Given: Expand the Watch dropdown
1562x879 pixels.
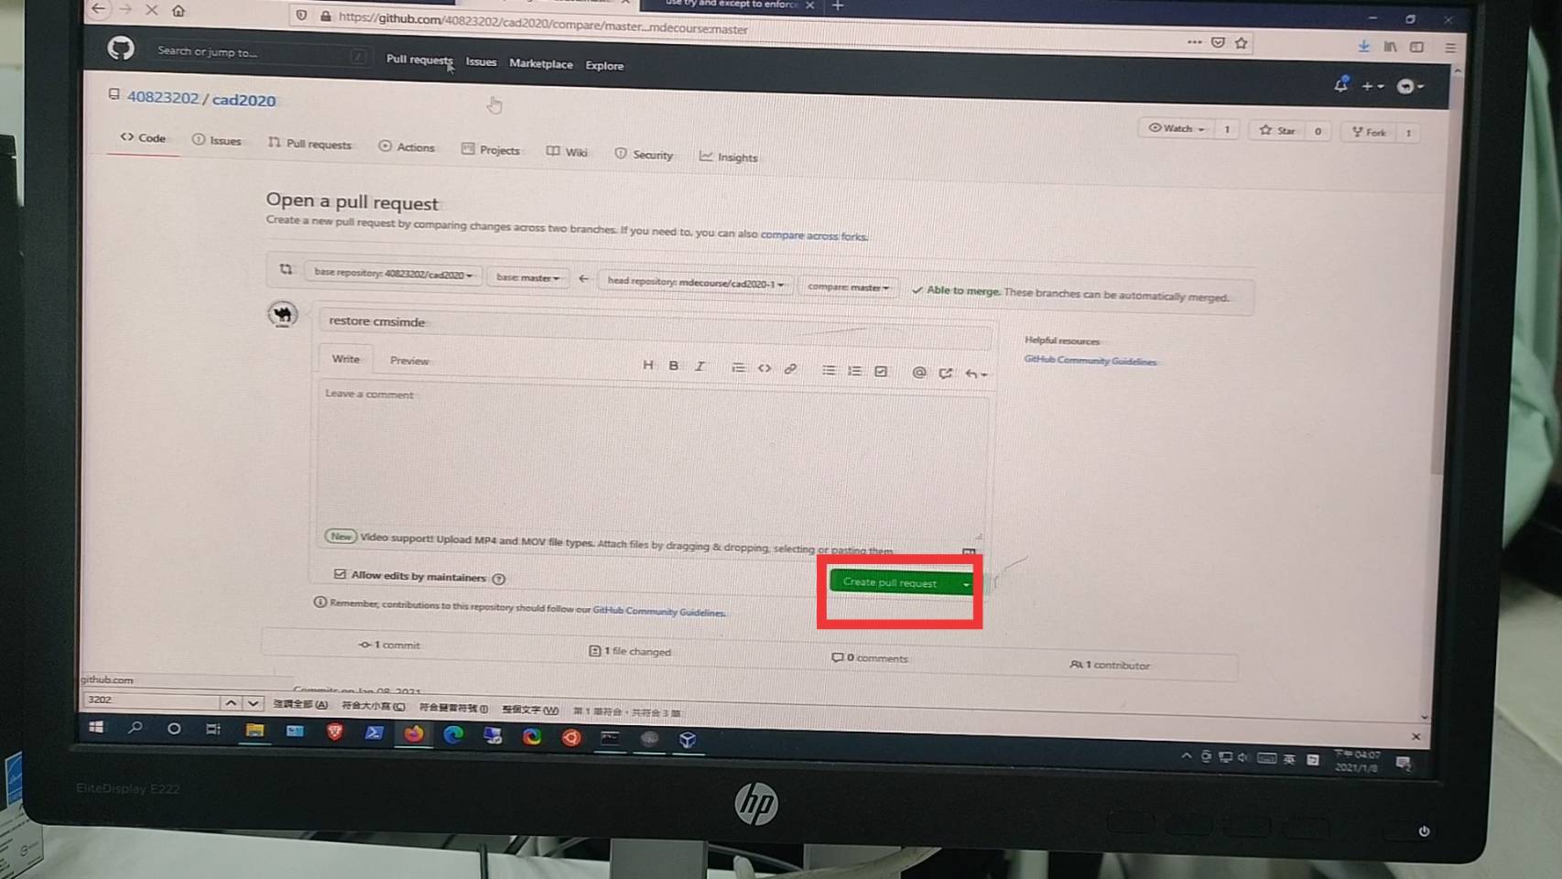Looking at the screenshot, I should tap(1177, 128).
